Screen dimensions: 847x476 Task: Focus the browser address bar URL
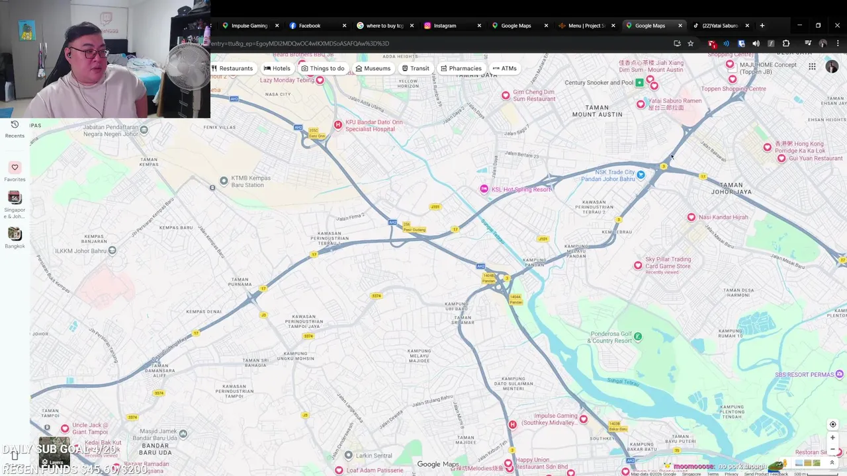tap(437, 44)
